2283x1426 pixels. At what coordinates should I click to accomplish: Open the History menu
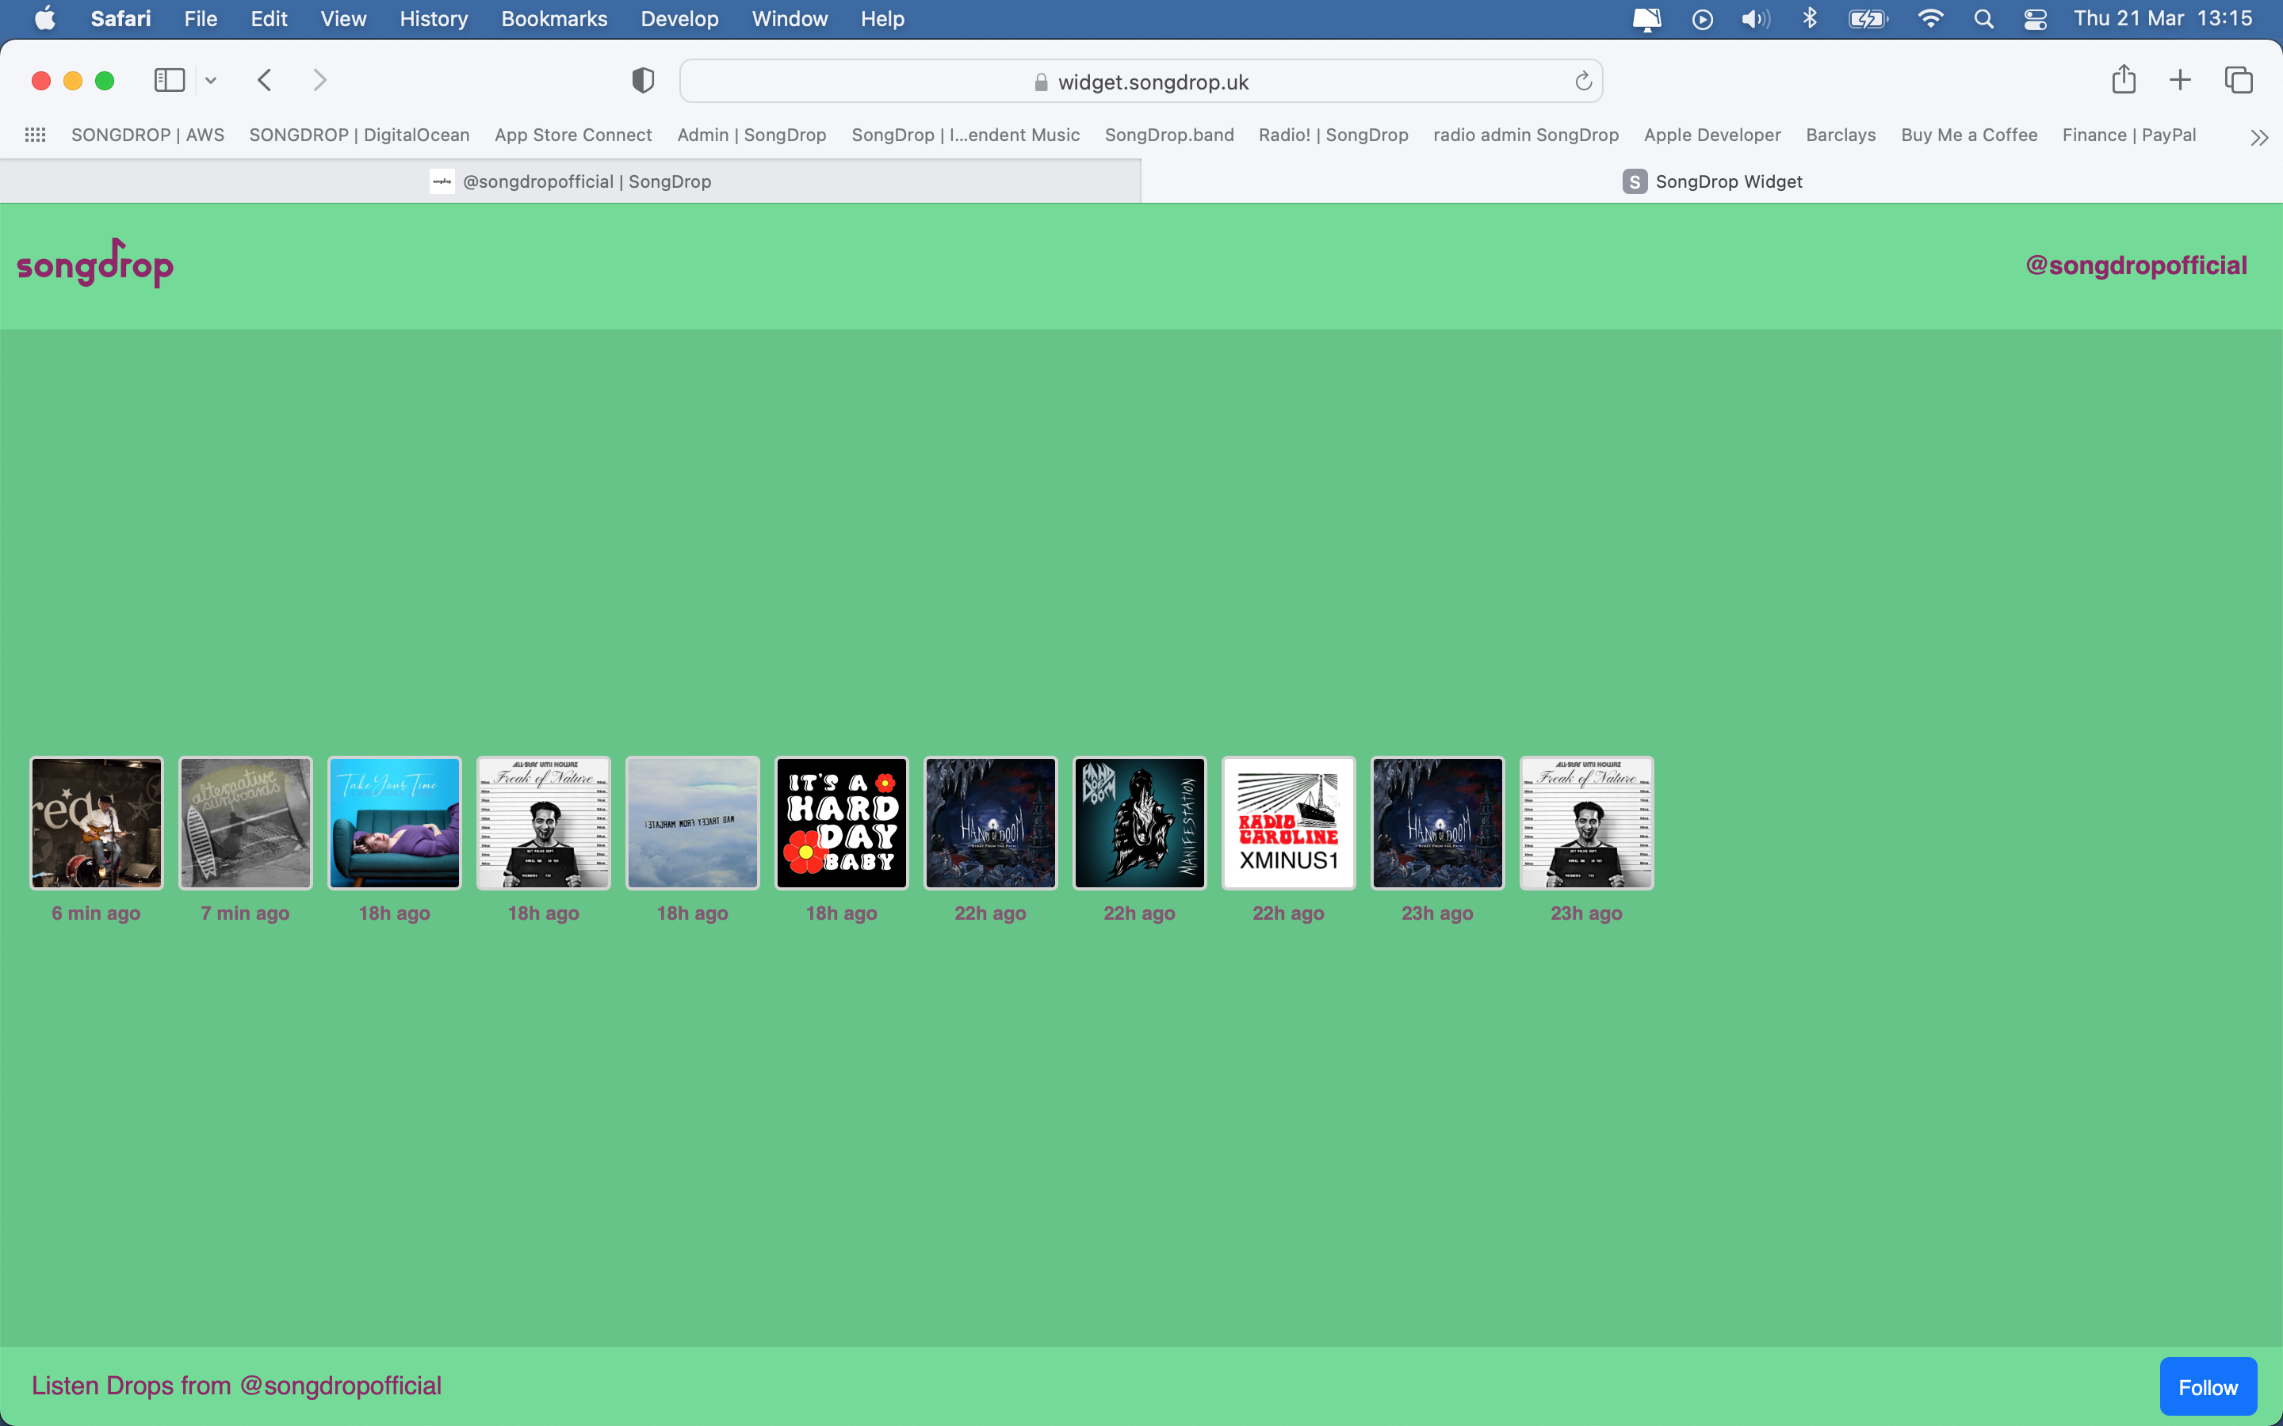[x=434, y=19]
